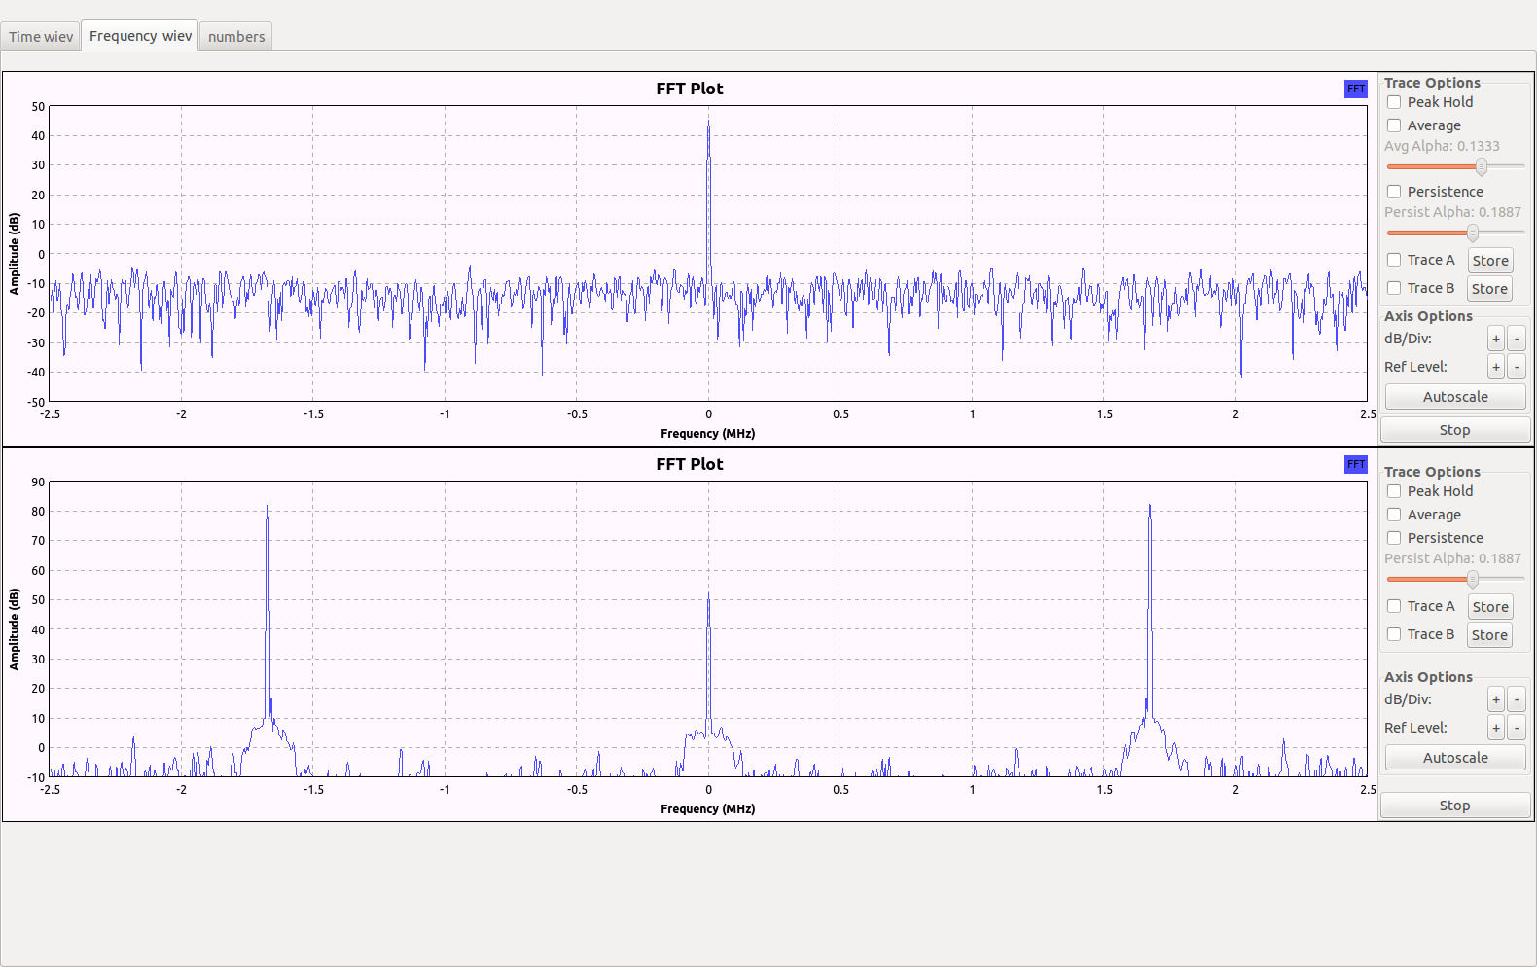Stop the bottom FFT plot
Viewport: 1537px width, 967px height.
tap(1454, 806)
